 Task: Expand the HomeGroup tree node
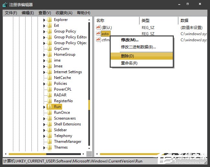click(45, 54)
